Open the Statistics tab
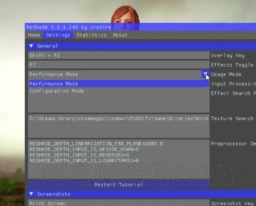 click(91, 35)
